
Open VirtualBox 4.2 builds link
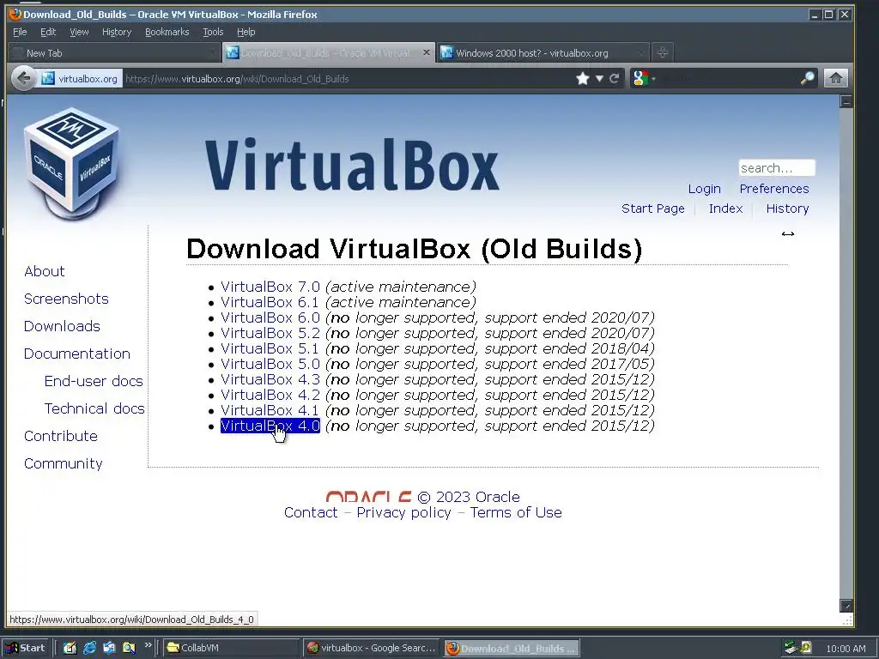pyautogui.click(x=270, y=395)
